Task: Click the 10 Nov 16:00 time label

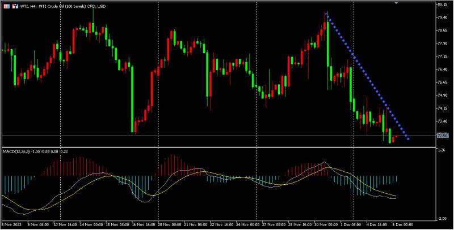Action: point(65,224)
